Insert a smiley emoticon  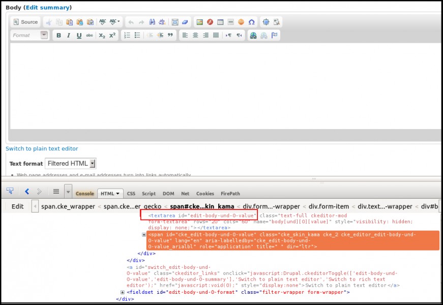[x=241, y=22]
